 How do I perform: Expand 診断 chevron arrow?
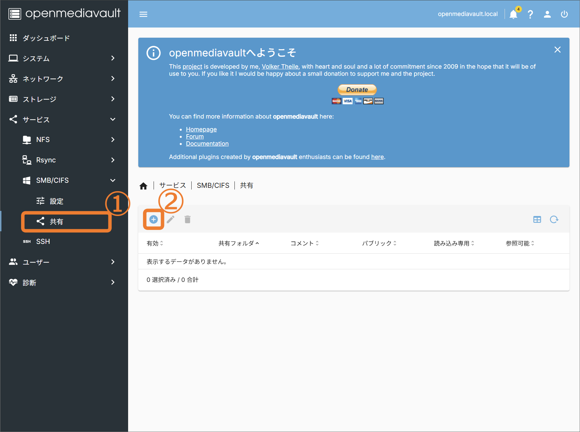pyautogui.click(x=113, y=283)
